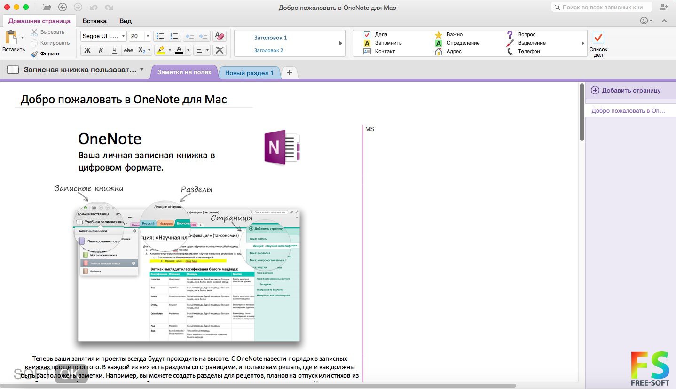Viewport: 676px width, 389px height.
Task: Open the subscript options dropdown arrow
Action: (x=149, y=50)
